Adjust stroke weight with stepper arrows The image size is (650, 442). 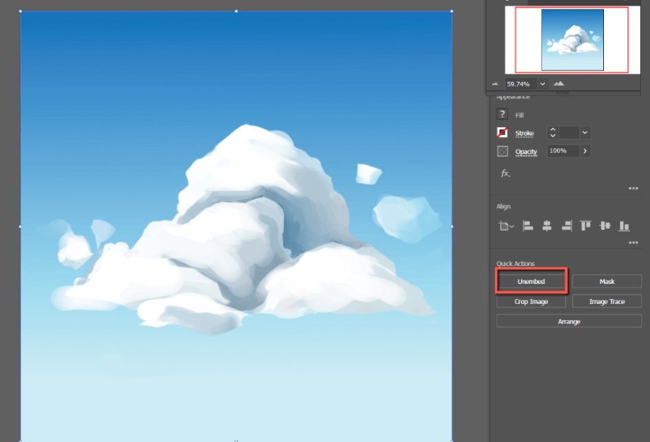pyautogui.click(x=552, y=133)
